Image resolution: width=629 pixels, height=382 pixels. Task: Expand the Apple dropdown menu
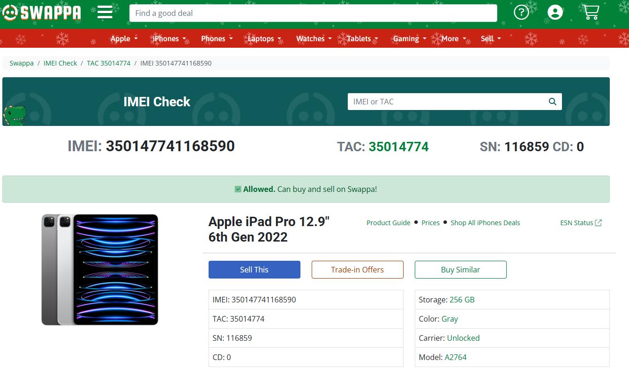coord(124,39)
